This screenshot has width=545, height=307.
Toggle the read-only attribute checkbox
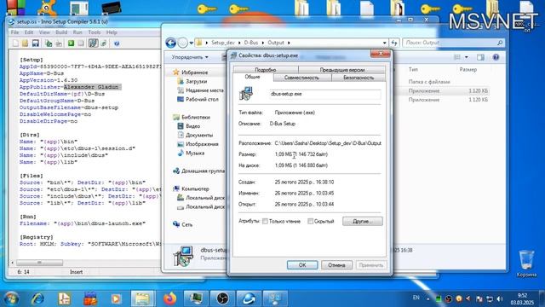coord(265,222)
